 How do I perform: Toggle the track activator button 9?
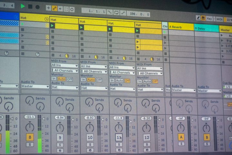(x=60, y=138)
